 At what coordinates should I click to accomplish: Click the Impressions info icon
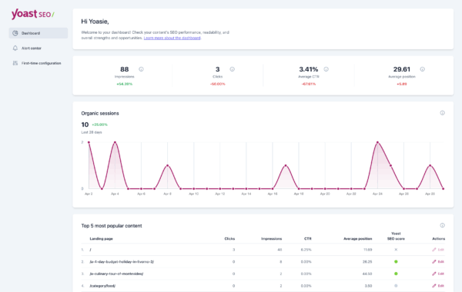(141, 69)
